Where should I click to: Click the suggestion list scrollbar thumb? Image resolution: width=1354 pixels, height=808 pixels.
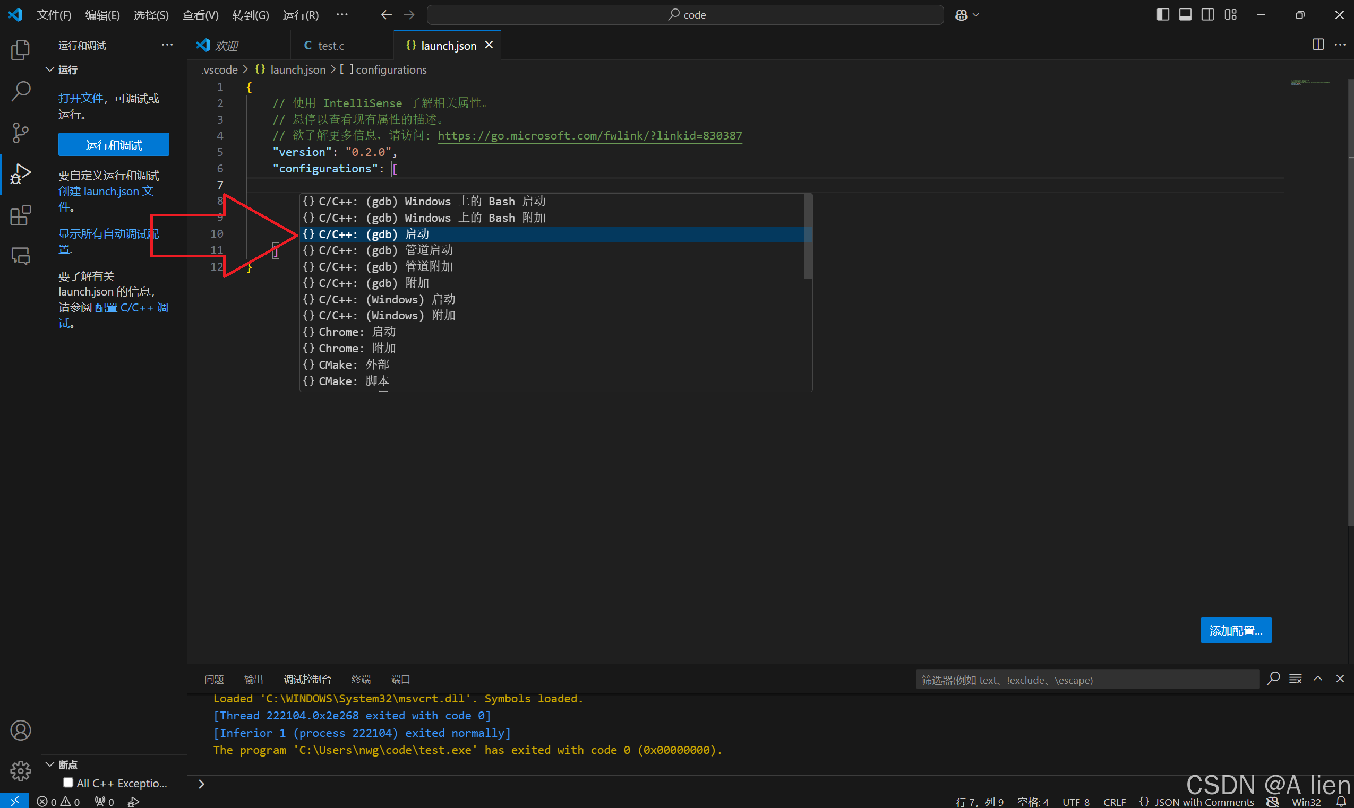(808, 236)
